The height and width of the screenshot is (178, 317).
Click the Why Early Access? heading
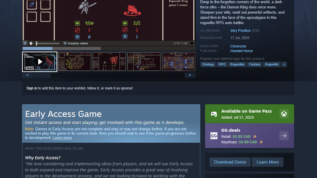pos(43,157)
